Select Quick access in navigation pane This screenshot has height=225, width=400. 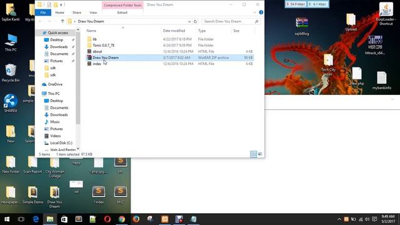pyautogui.click(x=57, y=32)
